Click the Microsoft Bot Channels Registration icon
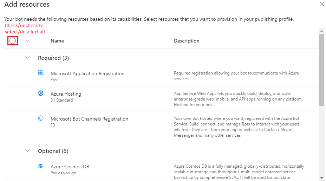326x181 pixels. coord(41,118)
